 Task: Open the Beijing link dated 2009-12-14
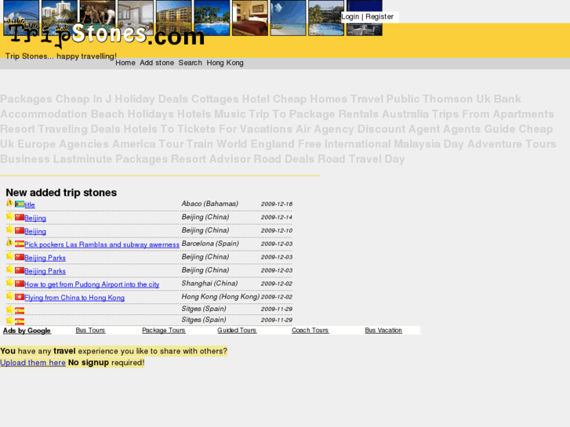point(35,218)
